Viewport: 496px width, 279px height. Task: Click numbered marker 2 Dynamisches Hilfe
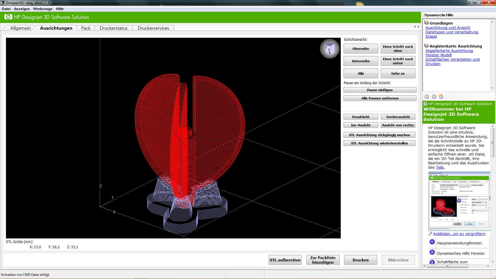tap(432, 252)
